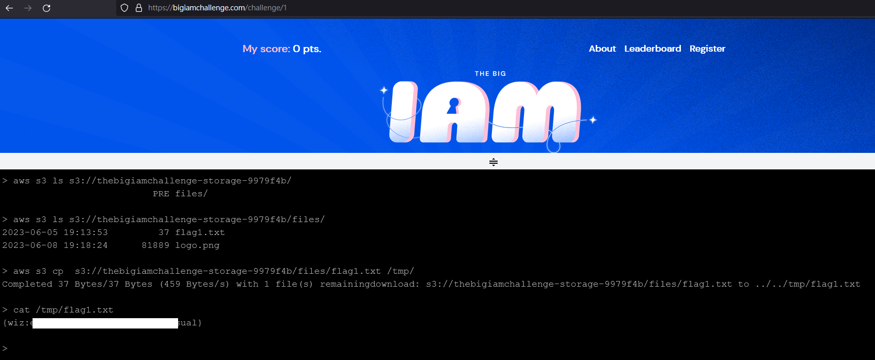Click the empty terminal prompt line

tap(437, 349)
